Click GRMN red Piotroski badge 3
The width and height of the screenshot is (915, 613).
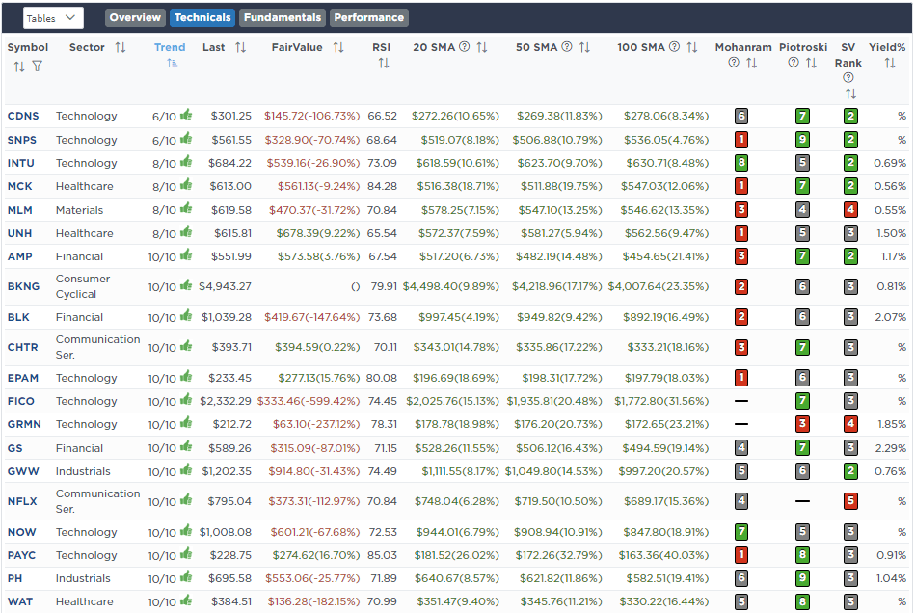tap(802, 424)
